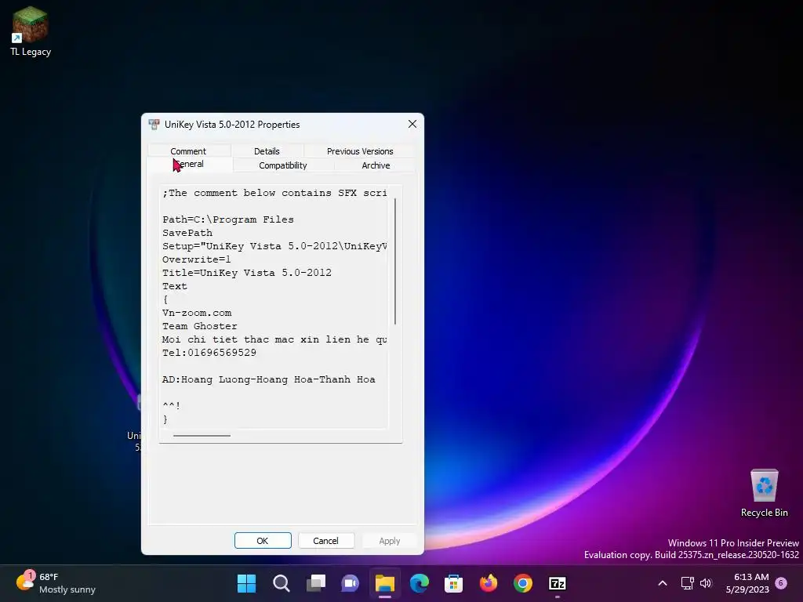Close the UniKey Properties dialog
Image resolution: width=803 pixels, height=602 pixels.
tap(412, 125)
